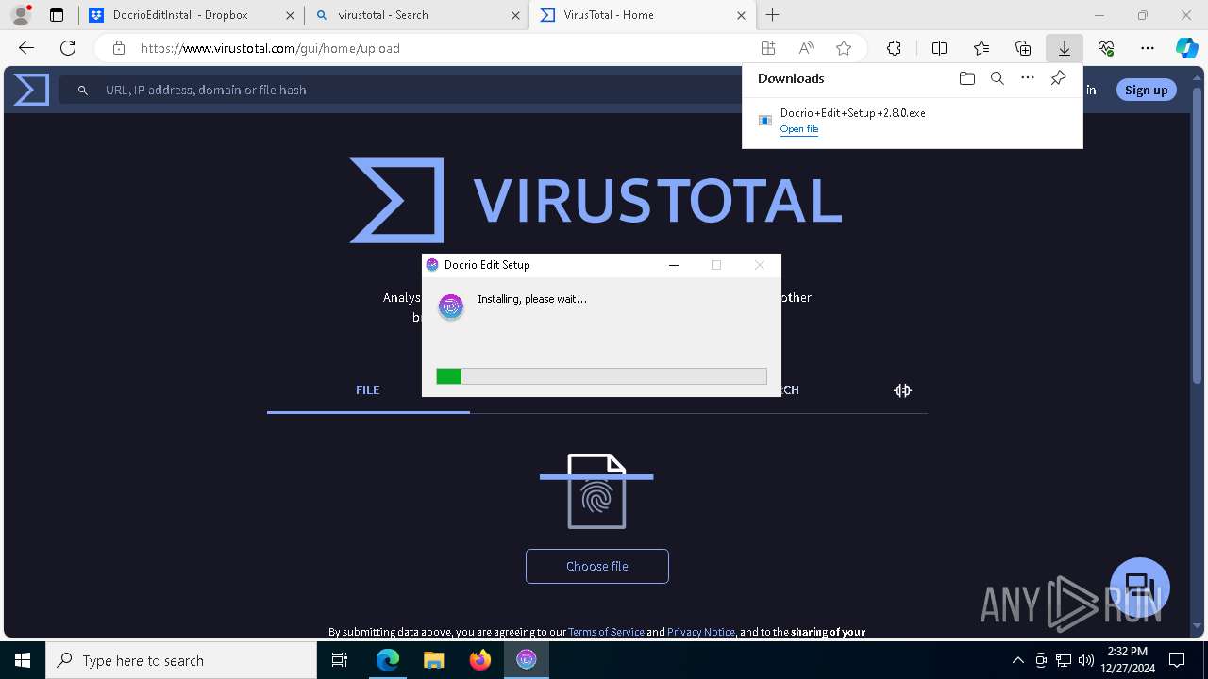
Task: Open downloads folder from Downloads panel
Action: coord(966,78)
